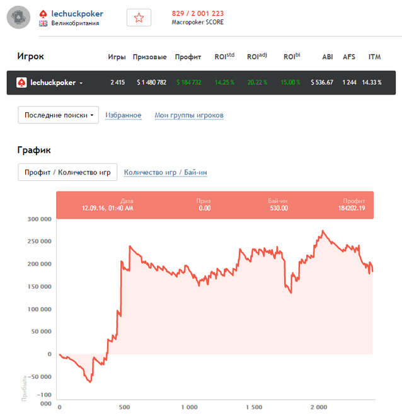This screenshot has width=402, height=418.
Task: Select the Профит / Количество игр tab
Action: click(67, 172)
